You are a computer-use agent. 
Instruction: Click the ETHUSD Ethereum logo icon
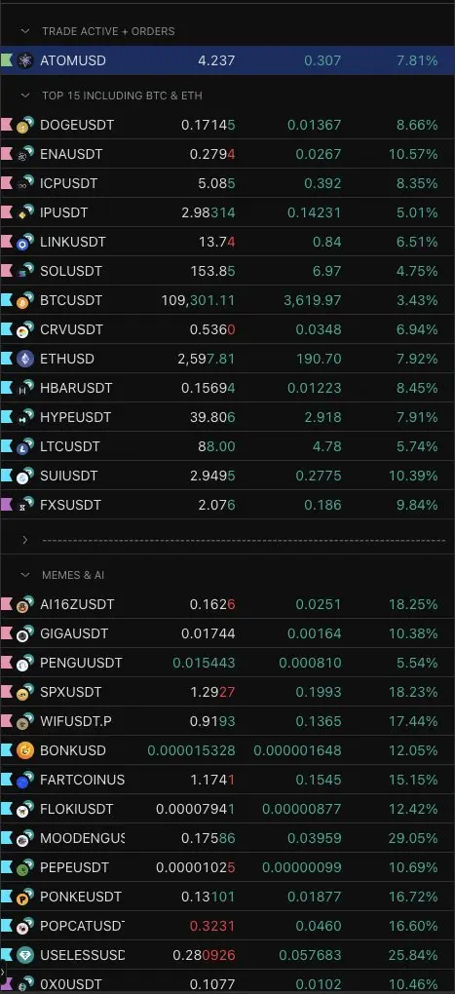click(x=25, y=359)
